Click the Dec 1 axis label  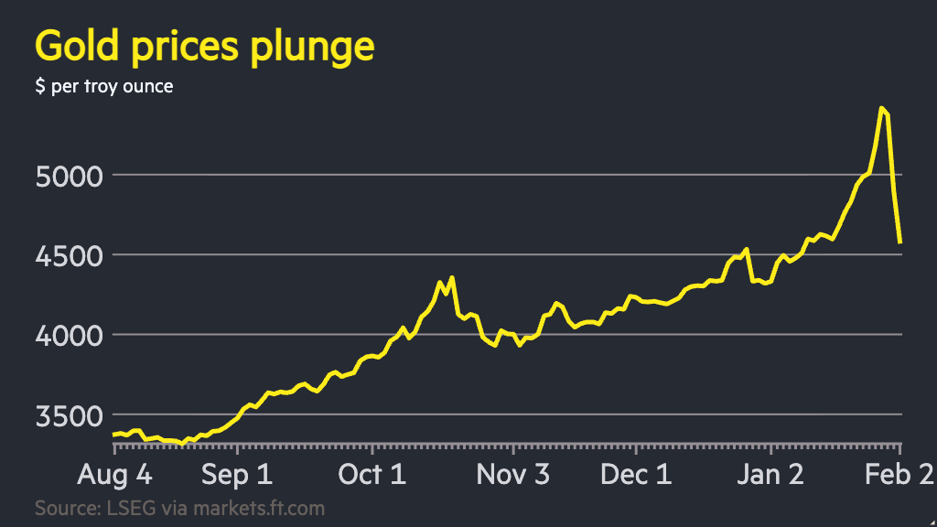click(x=636, y=475)
